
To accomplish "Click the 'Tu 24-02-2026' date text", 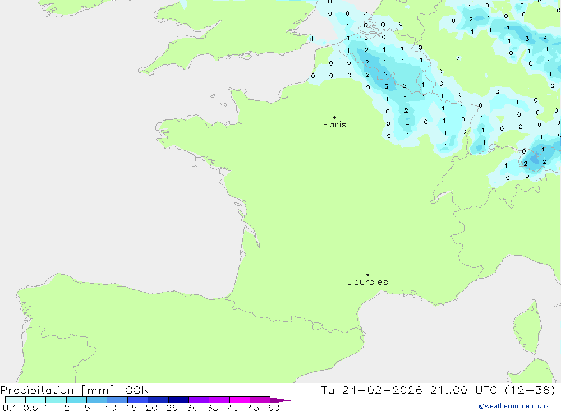I will coord(371,390).
